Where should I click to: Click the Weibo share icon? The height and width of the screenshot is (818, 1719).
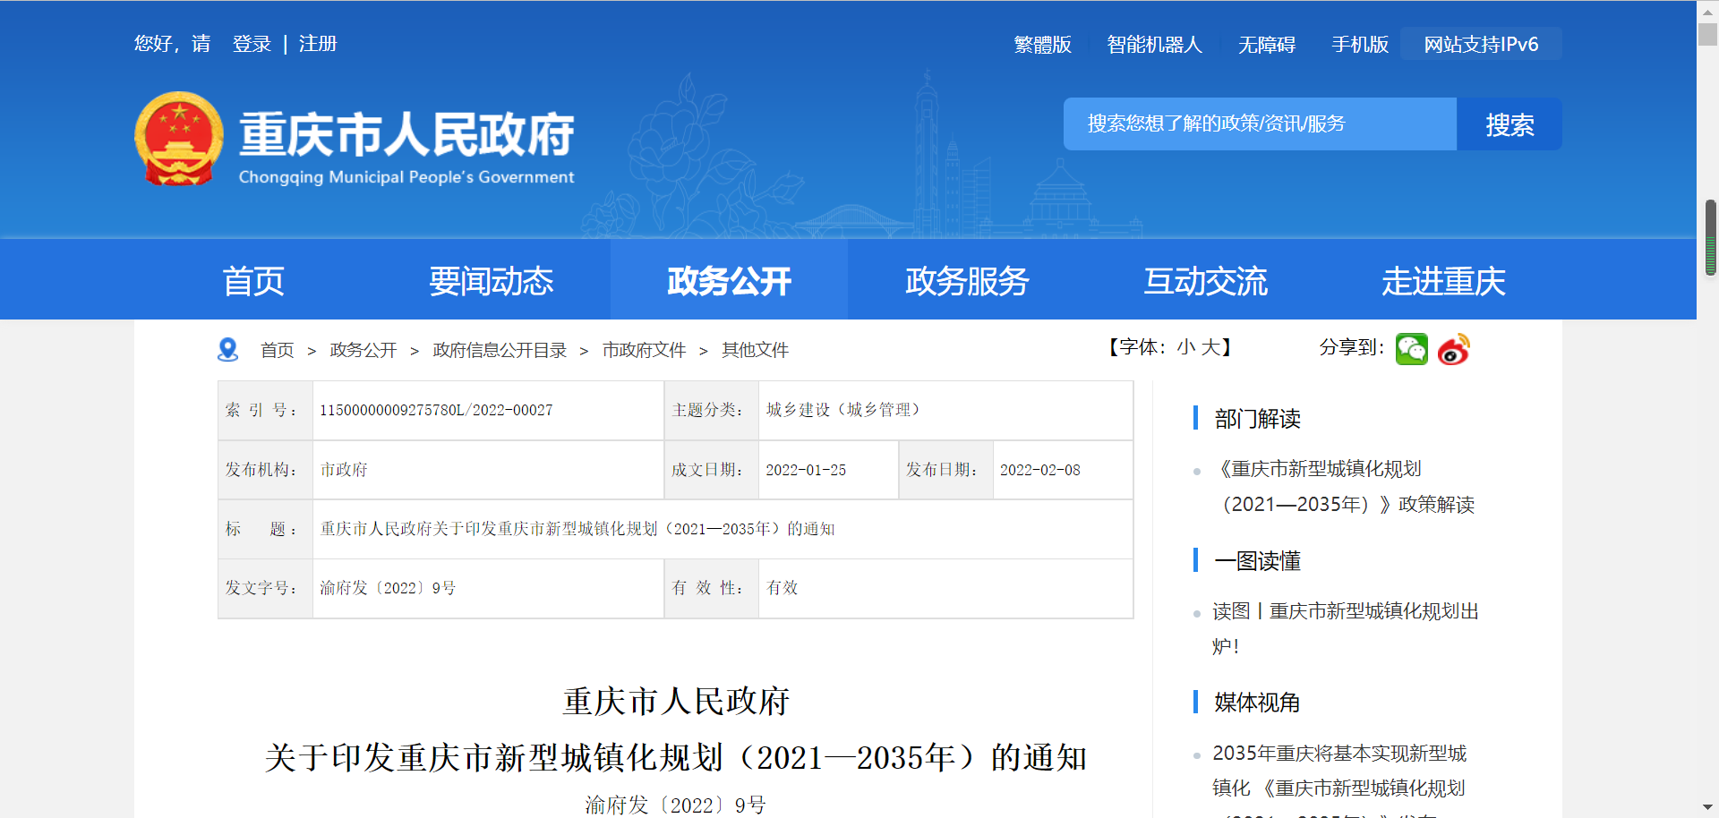click(x=1453, y=349)
